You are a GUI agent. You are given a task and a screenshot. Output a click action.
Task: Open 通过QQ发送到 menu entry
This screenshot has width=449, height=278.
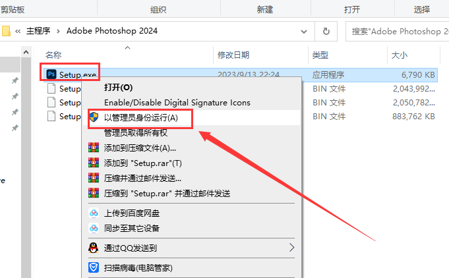(131, 248)
